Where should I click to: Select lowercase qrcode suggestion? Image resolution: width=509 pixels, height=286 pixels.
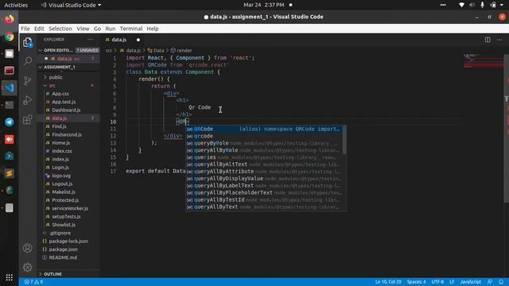pyautogui.click(x=263, y=136)
